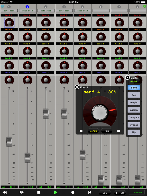Open channel 4 auto read mode
The image size is (147, 196).
(x=64, y=11)
